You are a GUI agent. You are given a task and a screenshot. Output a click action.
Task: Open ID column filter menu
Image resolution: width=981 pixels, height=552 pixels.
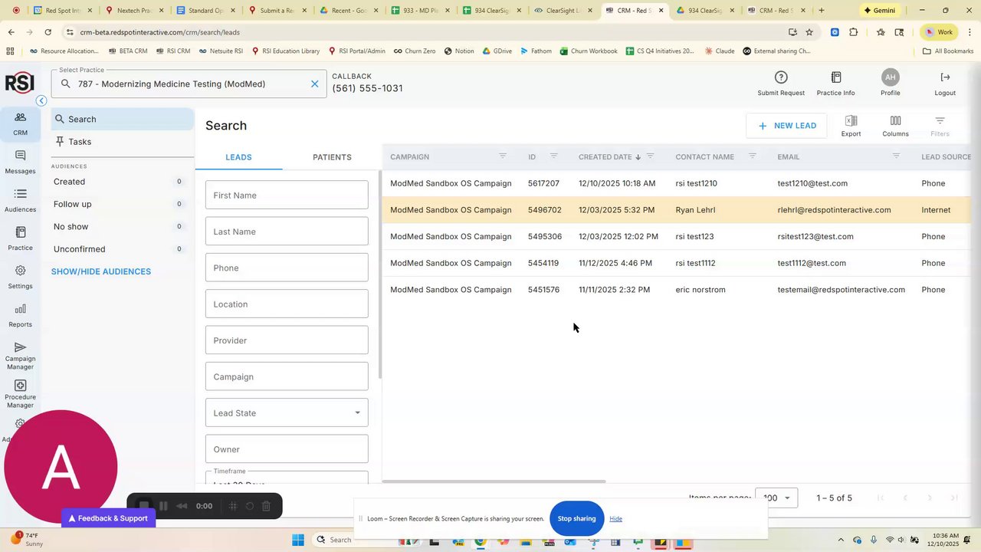tap(553, 156)
